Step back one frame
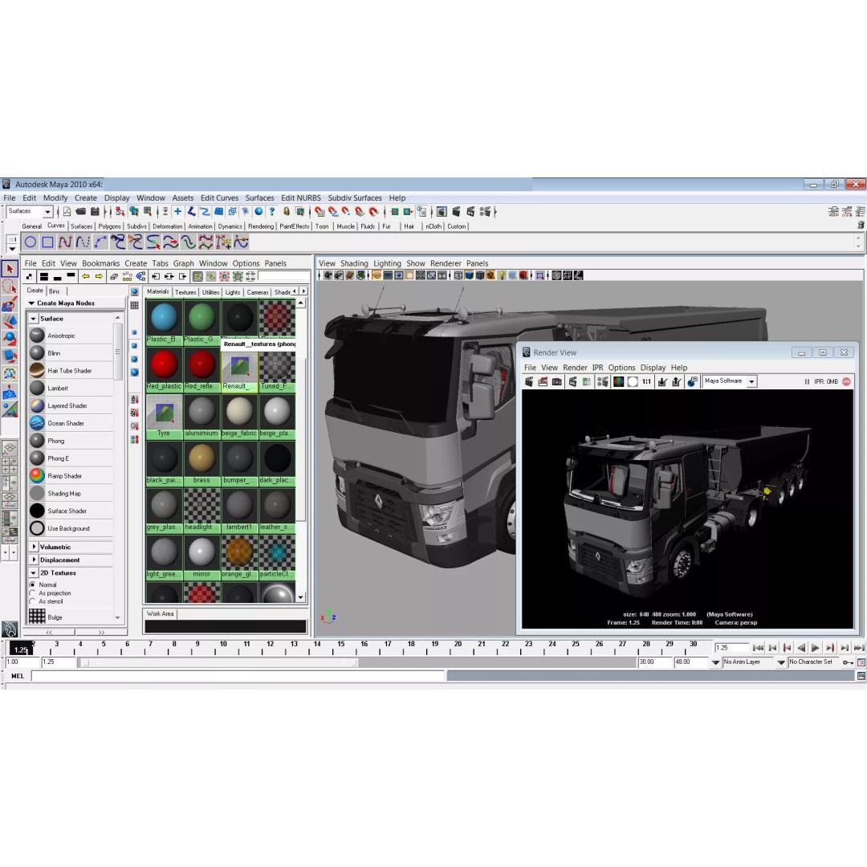Screen dimensions: 867x867 772,648
